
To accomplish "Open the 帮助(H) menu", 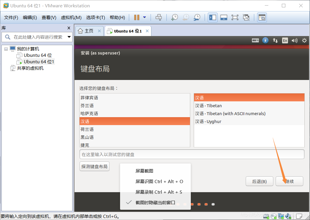I will click(x=117, y=18).
